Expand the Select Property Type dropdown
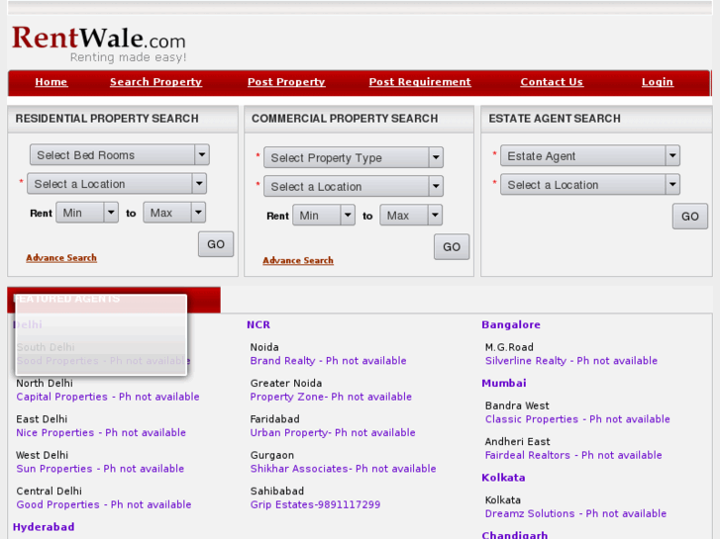The height and width of the screenshot is (539, 720). coord(354,158)
